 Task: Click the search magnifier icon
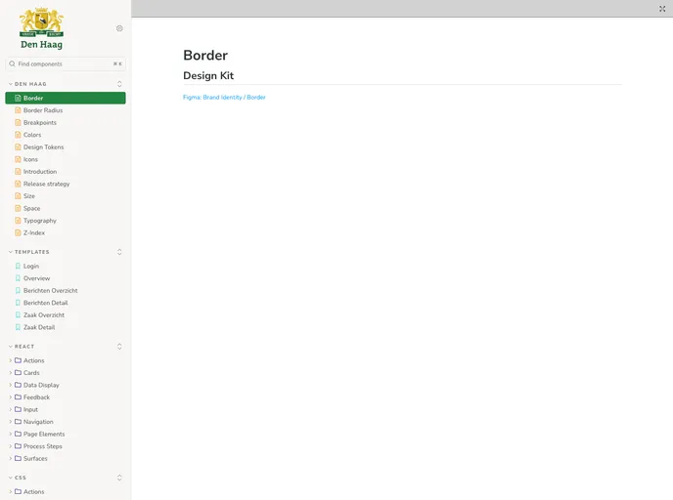pos(13,64)
